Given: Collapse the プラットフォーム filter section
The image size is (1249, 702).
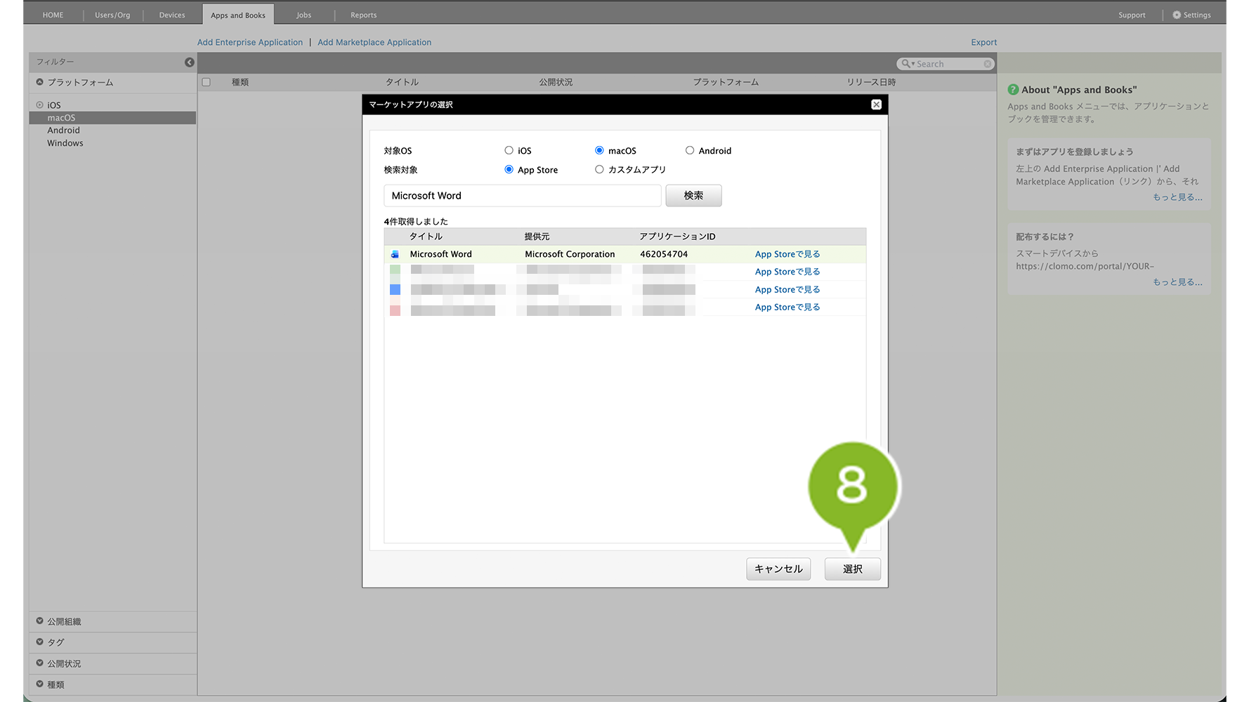Looking at the screenshot, I should [40, 82].
